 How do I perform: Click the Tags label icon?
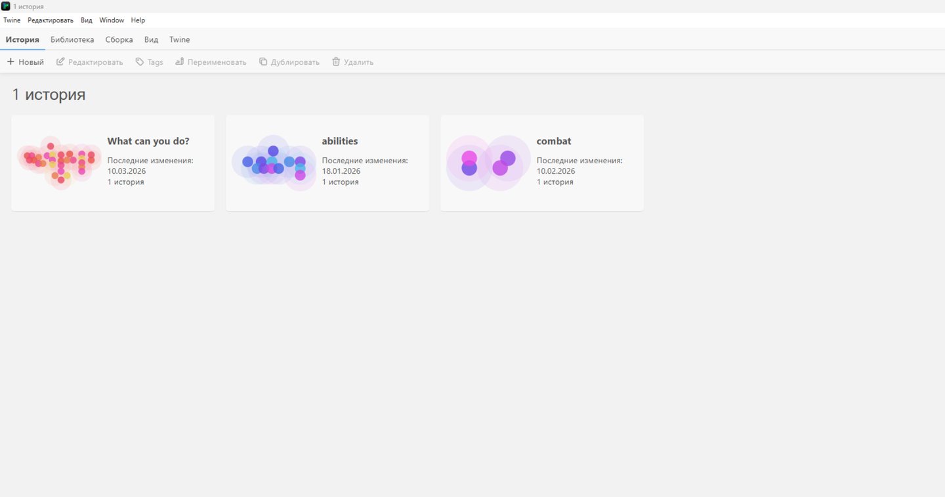[139, 62]
